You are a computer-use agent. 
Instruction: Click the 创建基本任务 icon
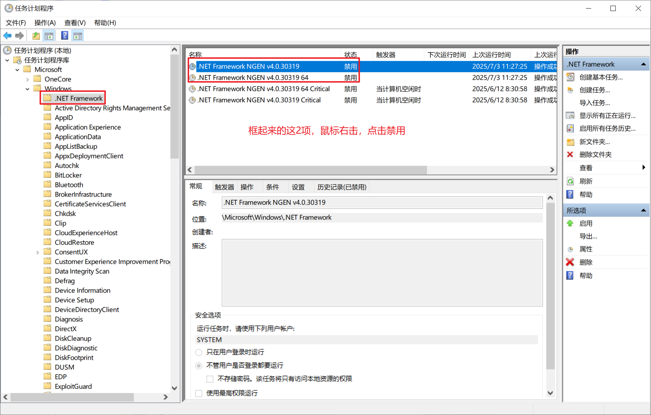(x=570, y=77)
